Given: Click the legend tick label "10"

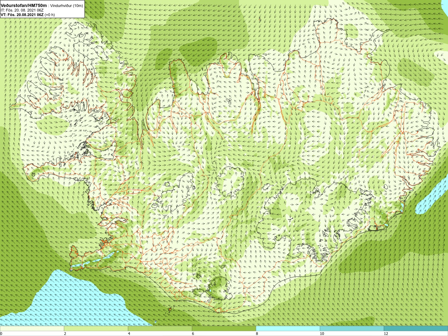Looking at the screenshot, I should (322, 334).
